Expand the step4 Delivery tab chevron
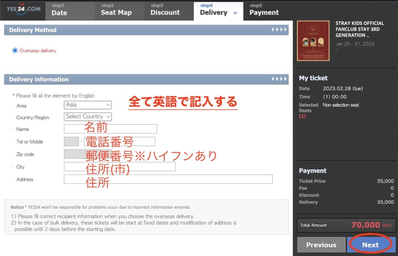 (x=235, y=13)
